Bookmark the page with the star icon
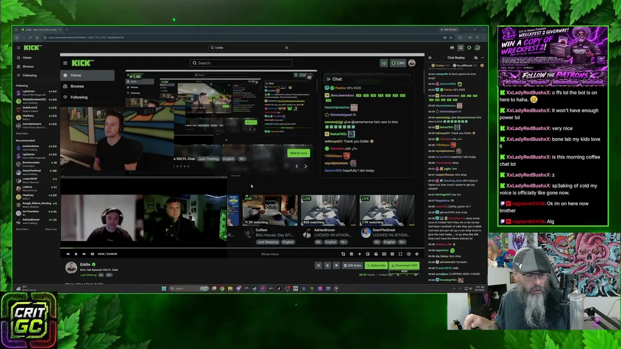The width and height of the screenshot is (621, 349). (451, 37)
